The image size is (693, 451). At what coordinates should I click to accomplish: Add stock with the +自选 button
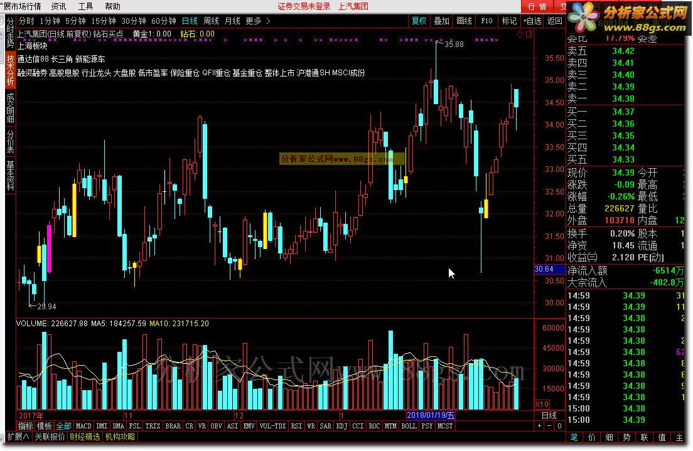532,21
